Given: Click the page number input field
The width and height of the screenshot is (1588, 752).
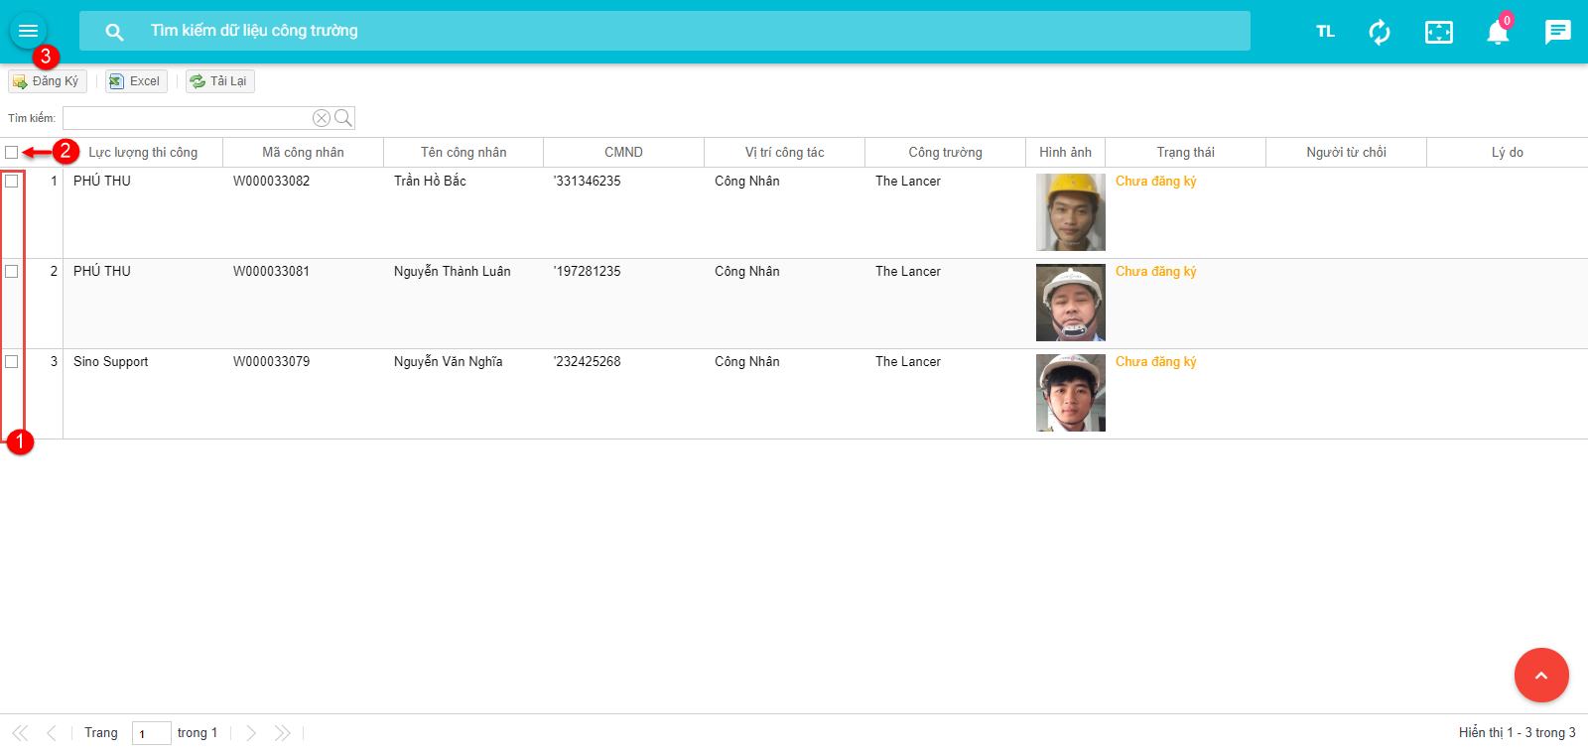Looking at the screenshot, I should pyautogui.click(x=151, y=733).
